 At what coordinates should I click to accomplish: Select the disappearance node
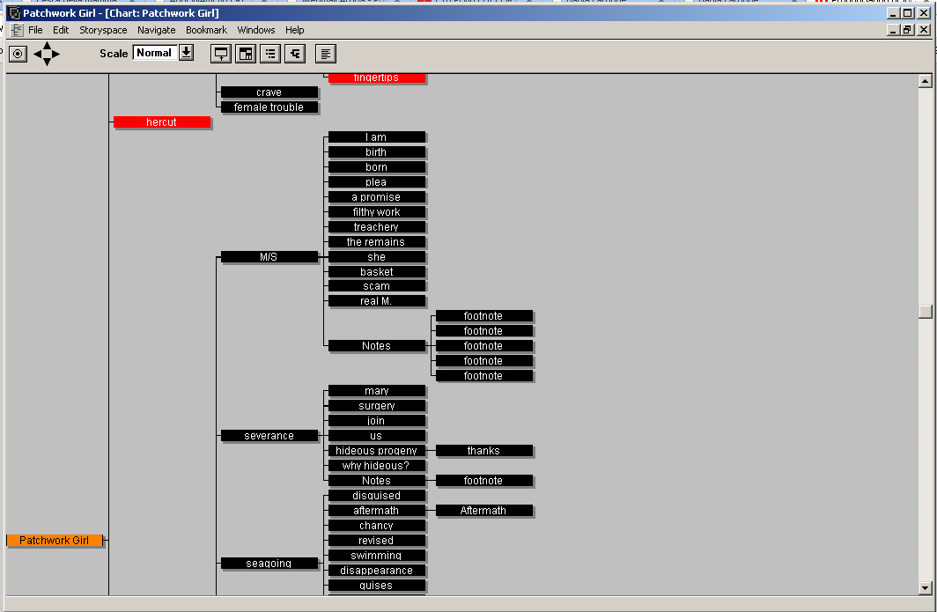(377, 570)
